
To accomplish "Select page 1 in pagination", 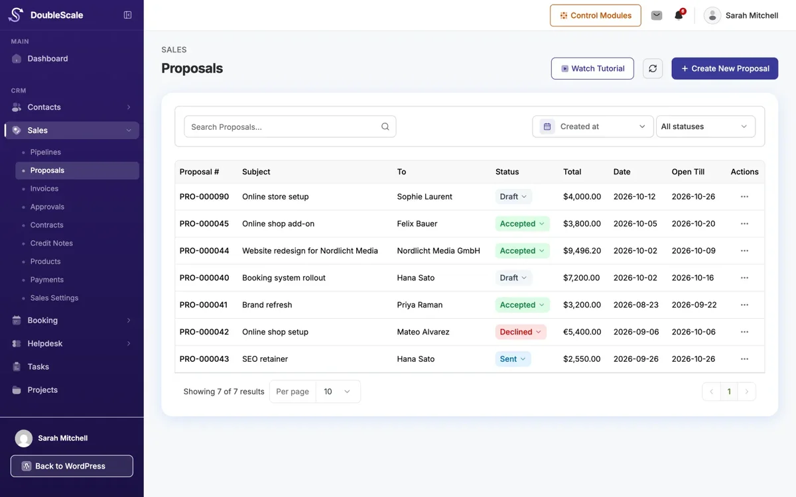I will pos(729,392).
